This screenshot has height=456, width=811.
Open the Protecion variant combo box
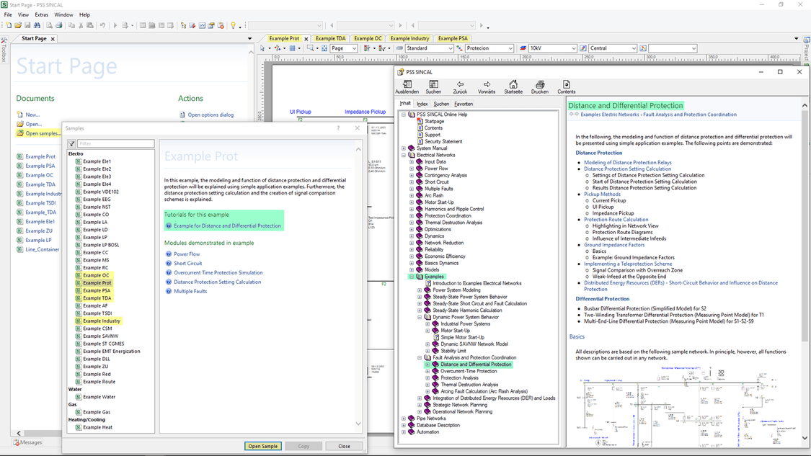pos(489,48)
